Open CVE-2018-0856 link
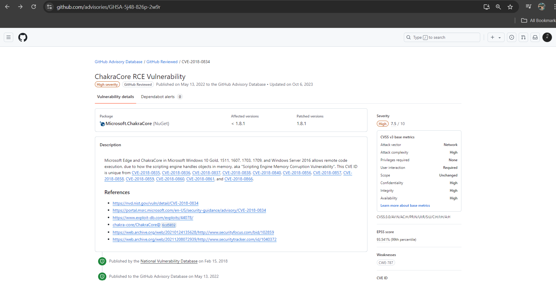This screenshot has width=556, height=281. (x=297, y=173)
